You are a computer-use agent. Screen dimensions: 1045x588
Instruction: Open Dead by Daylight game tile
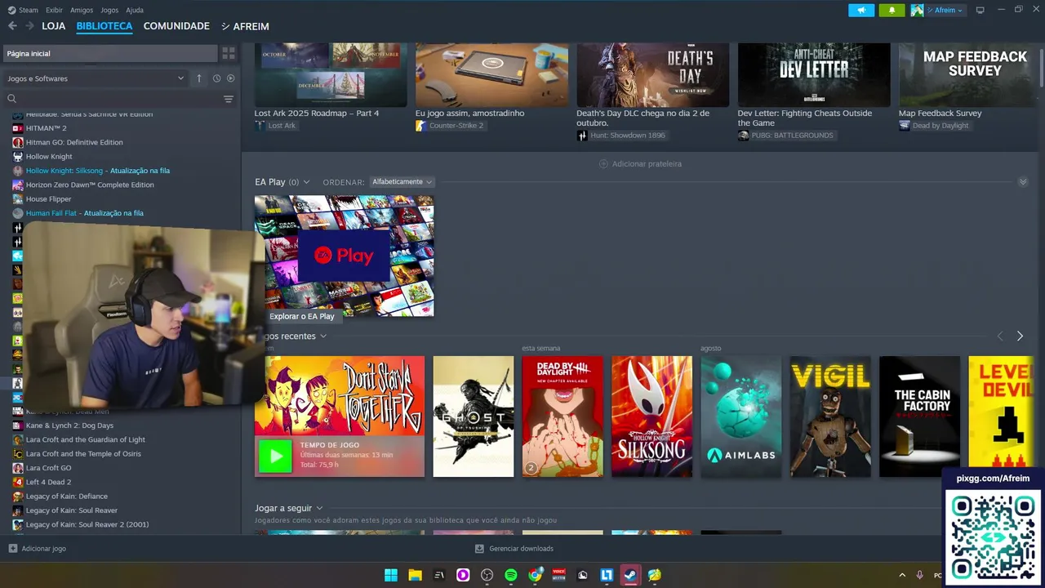[x=563, y=416]
